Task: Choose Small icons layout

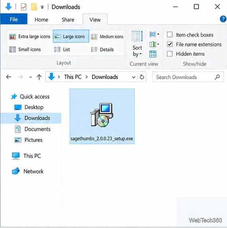Action: pos(25,49)
